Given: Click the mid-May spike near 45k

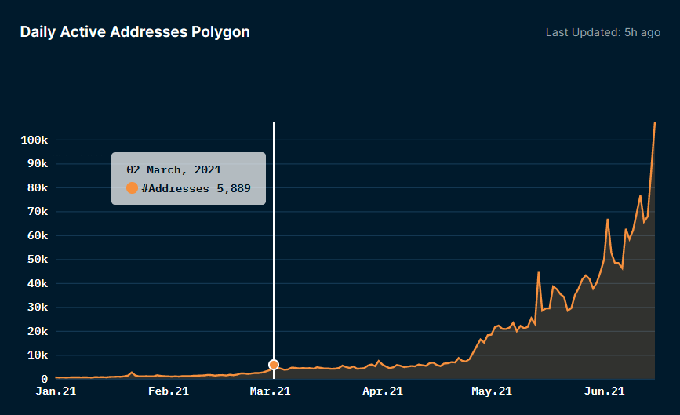Looking at the screenshot, I should [x=539, y=273].
